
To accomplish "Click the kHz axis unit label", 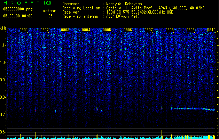I will point(3,28).
